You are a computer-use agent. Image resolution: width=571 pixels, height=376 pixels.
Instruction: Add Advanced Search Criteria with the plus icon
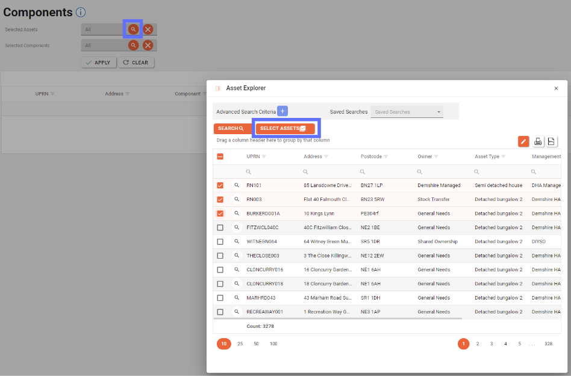point(283,111)
